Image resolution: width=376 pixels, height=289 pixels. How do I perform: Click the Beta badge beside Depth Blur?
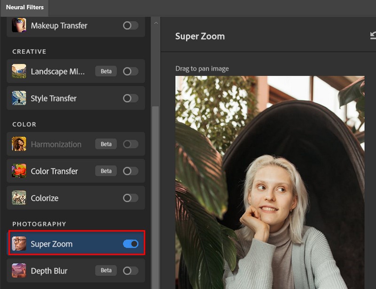[x=106, y=271]
